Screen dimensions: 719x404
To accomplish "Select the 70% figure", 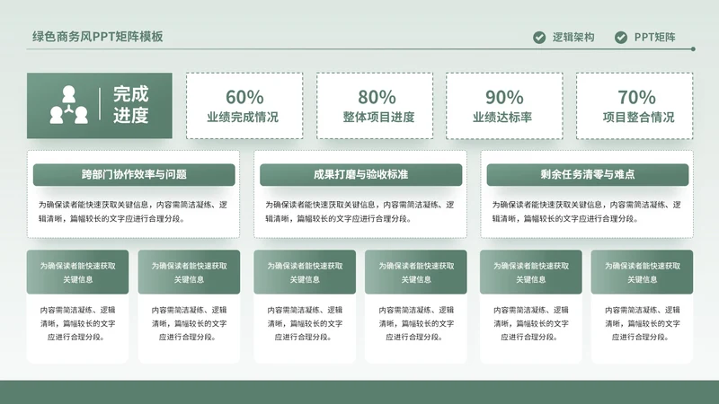I will [636, 97].
